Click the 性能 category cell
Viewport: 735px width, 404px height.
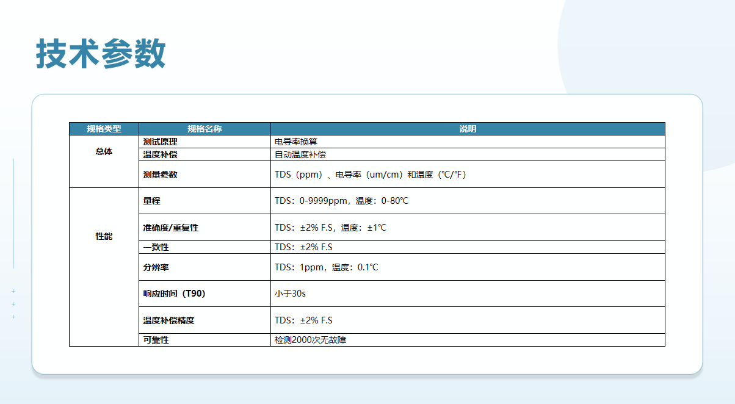point(104,267)
